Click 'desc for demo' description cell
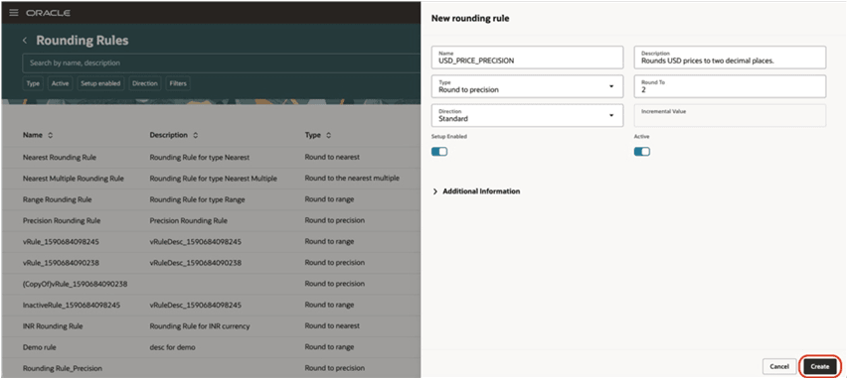 tap(173, 347)
